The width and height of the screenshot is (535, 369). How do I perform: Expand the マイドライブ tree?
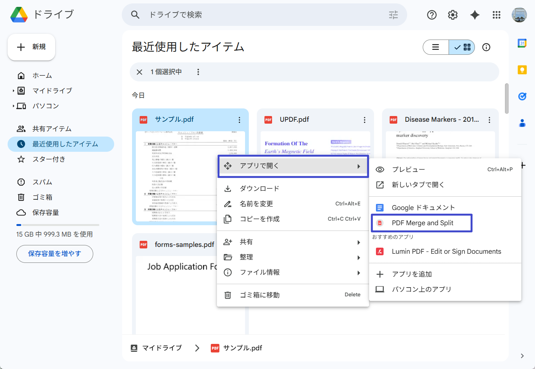click(x=13, y=91)
